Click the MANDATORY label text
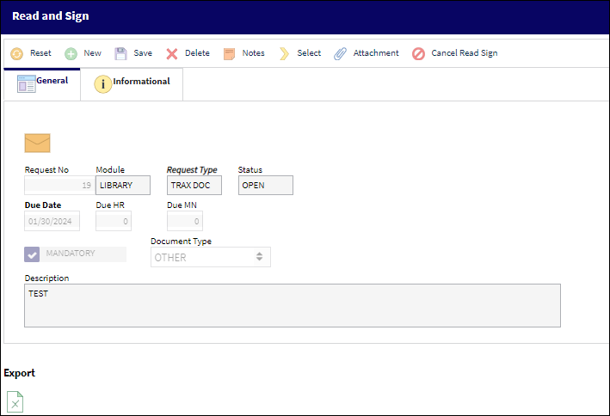 tap(71, 254)
